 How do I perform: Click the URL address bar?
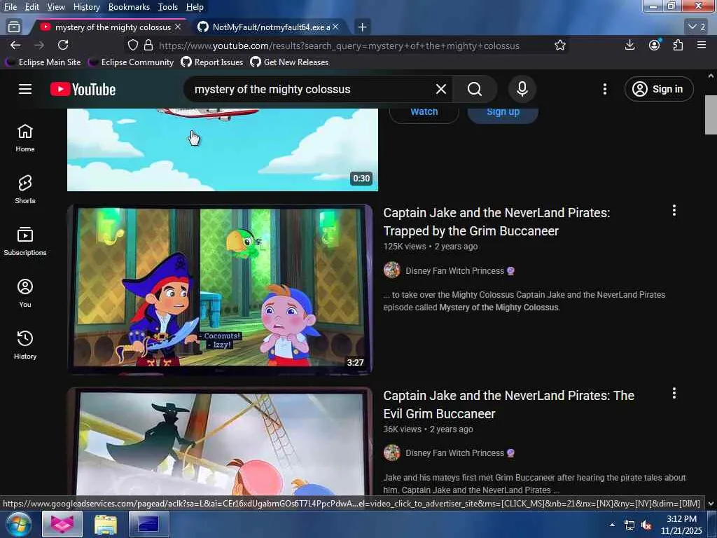[338, 46]
